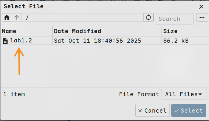The height and width of the screenshot is (121, 209).
Task: Confirm with the Select button
Action: point(189,111)
